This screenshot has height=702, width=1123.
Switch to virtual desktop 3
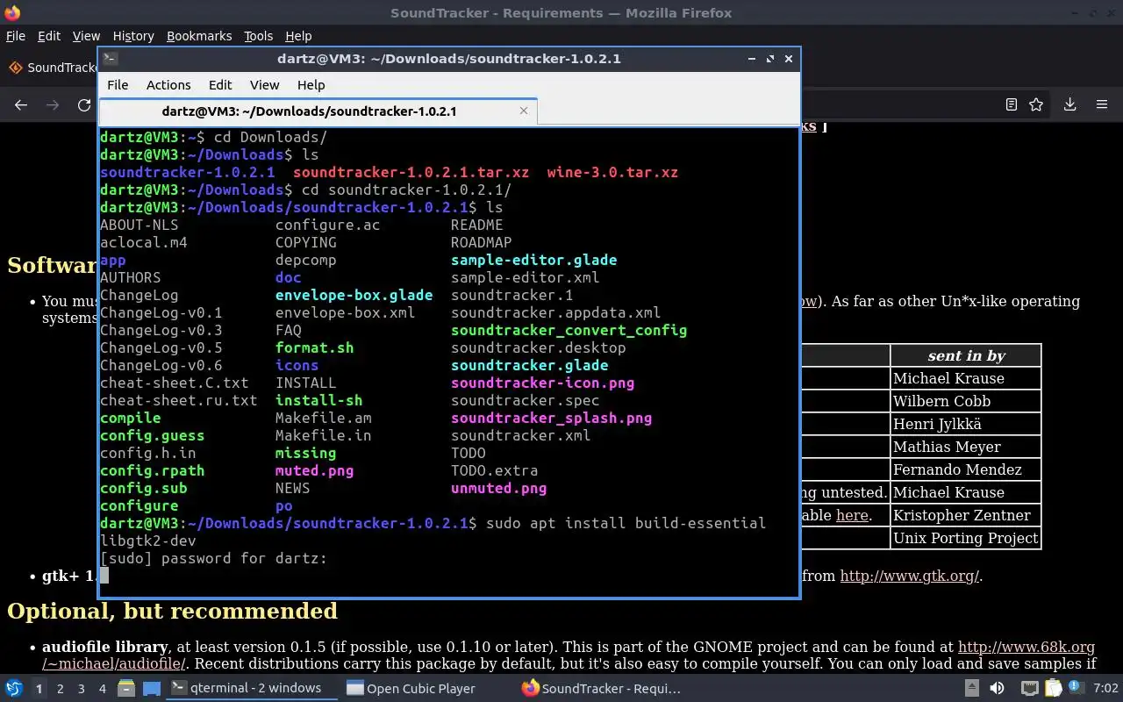(x=82, y=689)
